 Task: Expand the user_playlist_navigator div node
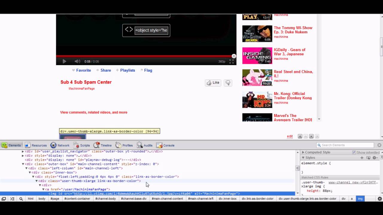tap(23, 151)
